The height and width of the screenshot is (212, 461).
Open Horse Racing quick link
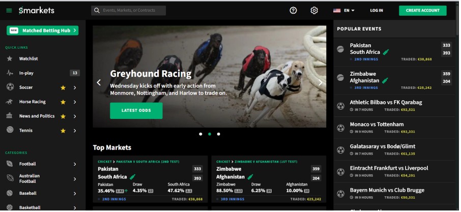33,102
